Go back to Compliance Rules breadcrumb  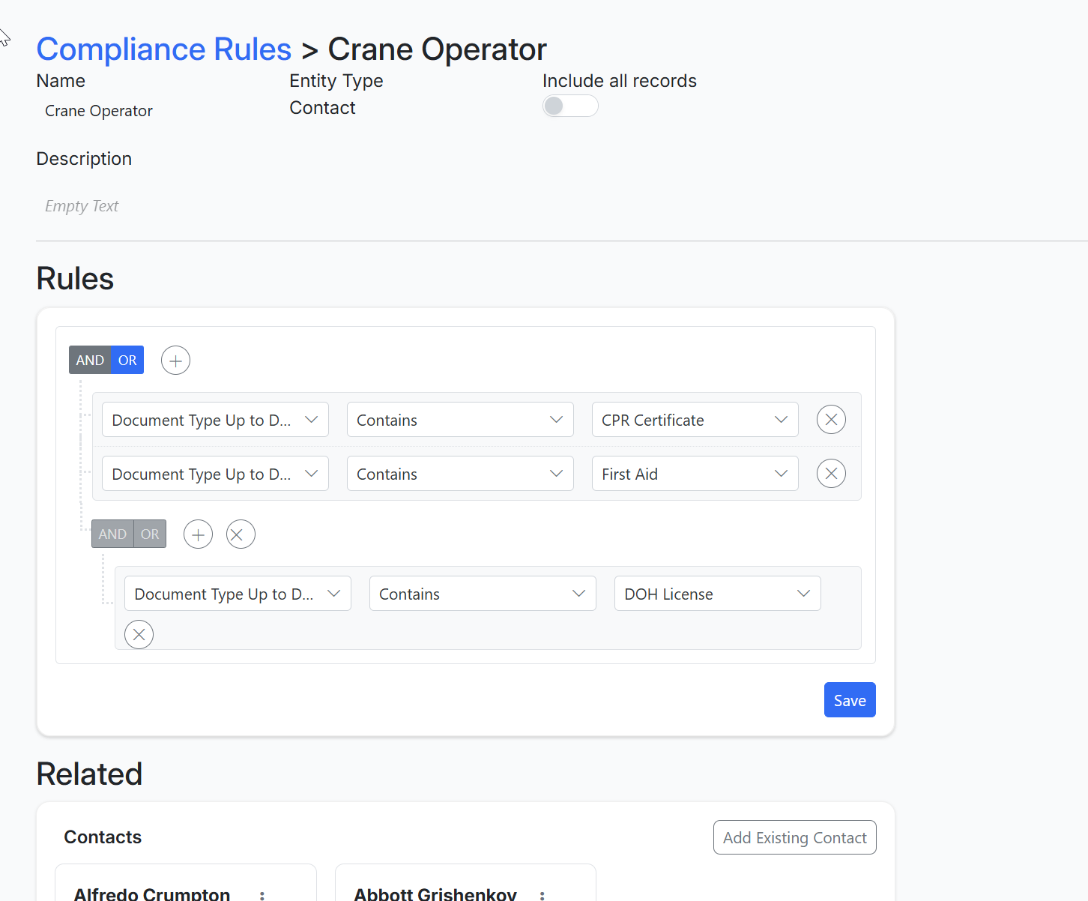click(163, 49)
